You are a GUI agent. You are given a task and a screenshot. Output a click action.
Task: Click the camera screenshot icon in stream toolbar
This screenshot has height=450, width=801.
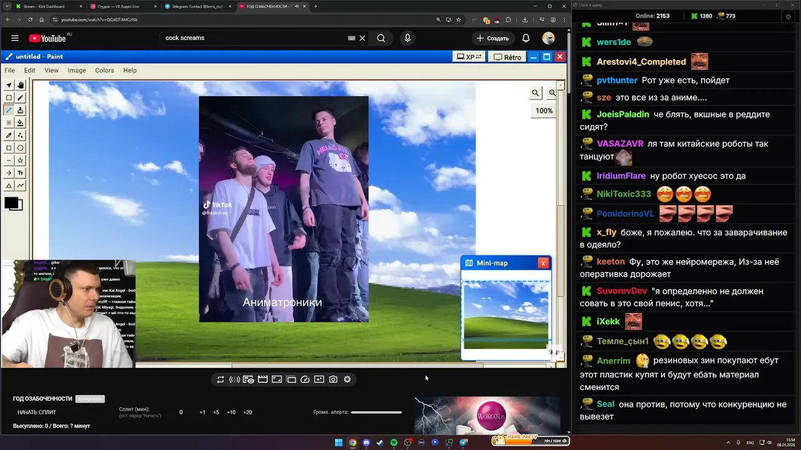pos(333,379)
